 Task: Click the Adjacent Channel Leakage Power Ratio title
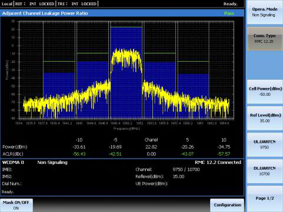[x=45, y=14]
